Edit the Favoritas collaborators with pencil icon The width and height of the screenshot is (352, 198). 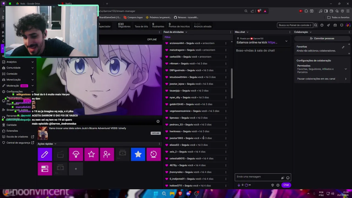tap(343, 47)
